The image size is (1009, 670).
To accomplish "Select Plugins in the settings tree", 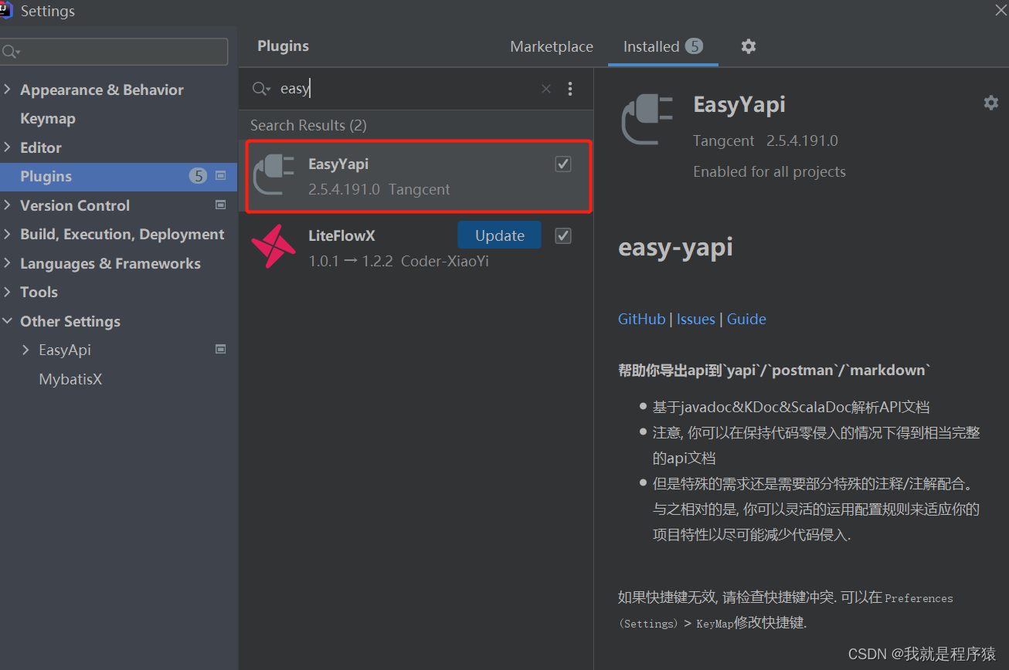I will pos(118,176).
